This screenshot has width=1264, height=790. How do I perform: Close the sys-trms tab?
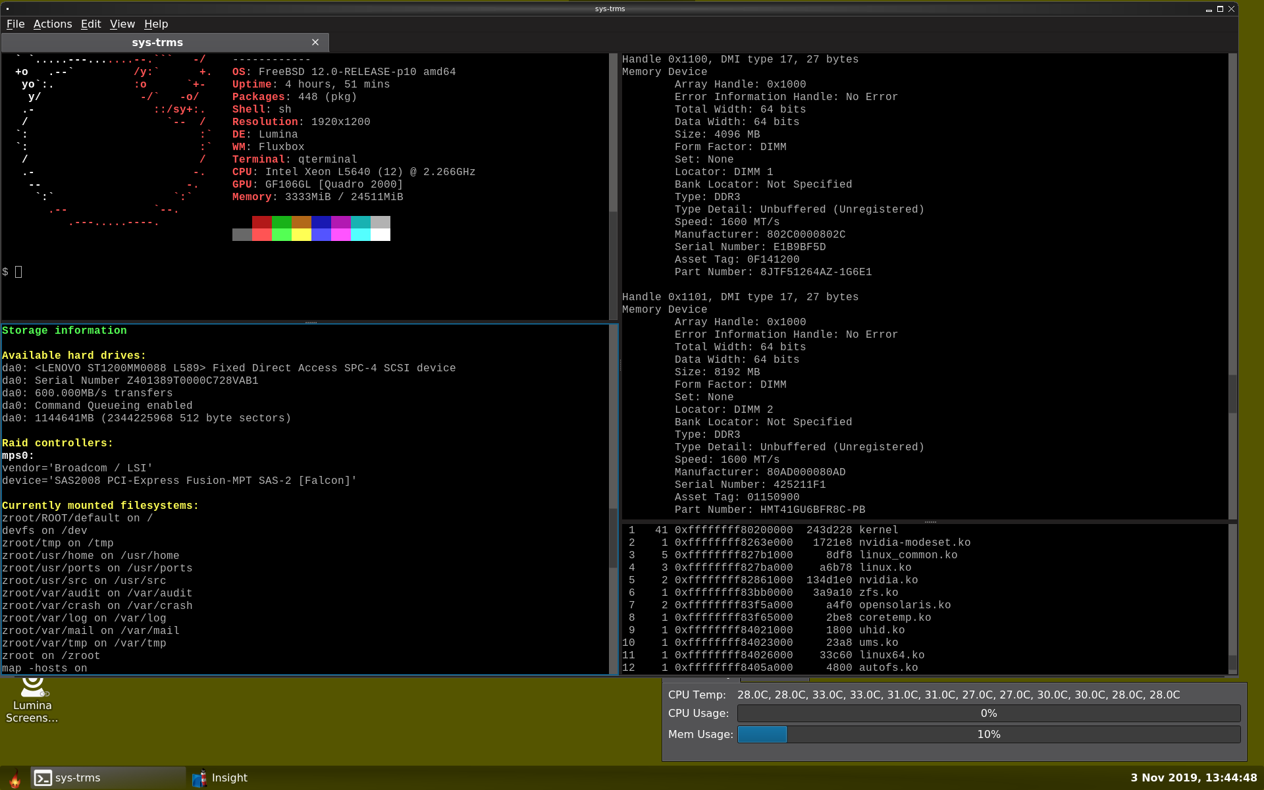[315, 42]
